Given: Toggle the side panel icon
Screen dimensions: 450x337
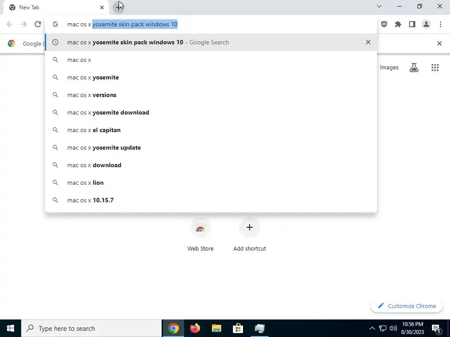Looking at the screenshot, I should 412,24.
